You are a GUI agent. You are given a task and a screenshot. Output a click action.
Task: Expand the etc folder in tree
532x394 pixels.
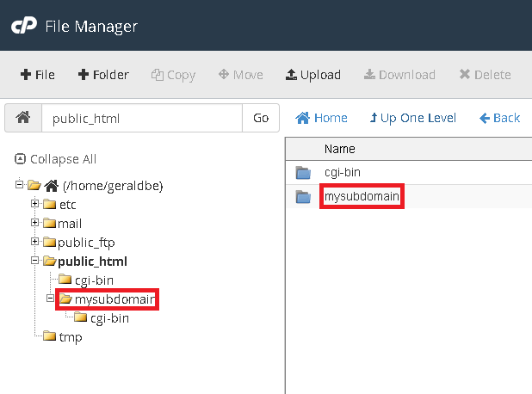click(x=34, y=204)
